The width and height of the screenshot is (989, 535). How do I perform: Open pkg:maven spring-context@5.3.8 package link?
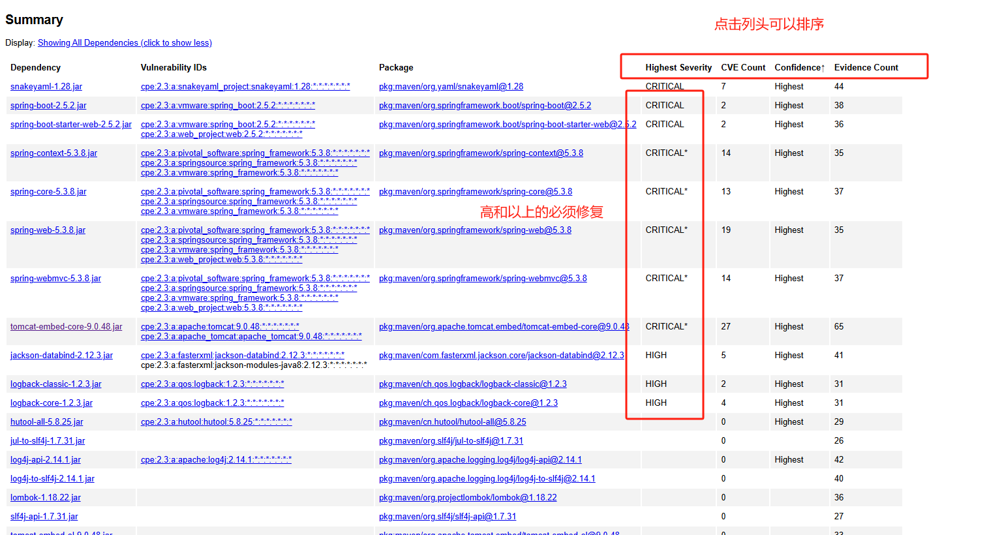click(481, 153)
